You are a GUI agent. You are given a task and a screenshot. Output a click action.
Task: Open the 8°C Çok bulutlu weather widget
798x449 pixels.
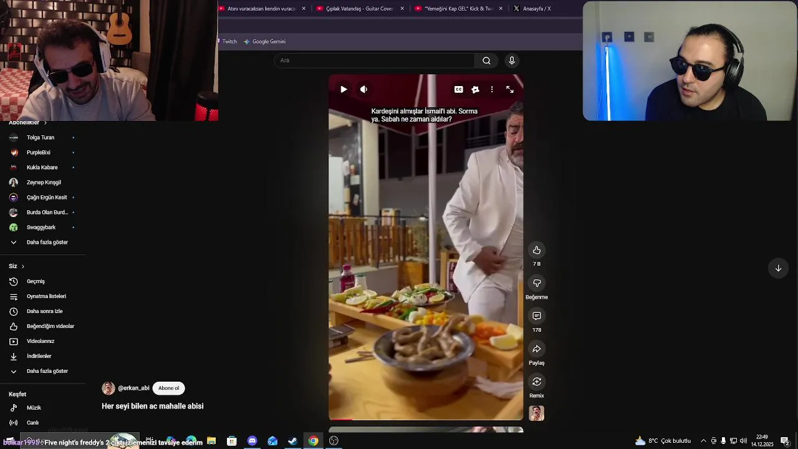tap(662, 441)
